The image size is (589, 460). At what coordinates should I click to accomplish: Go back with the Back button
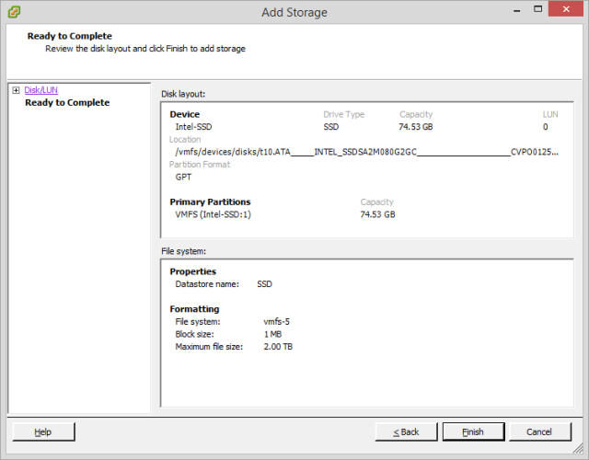click(406, 431)
